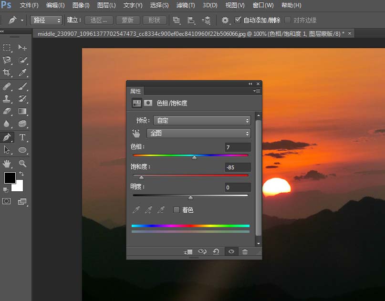This screenshot has width=385, height=301.
Task: Open the 滤镜 menu
Action: coord(186,5)
